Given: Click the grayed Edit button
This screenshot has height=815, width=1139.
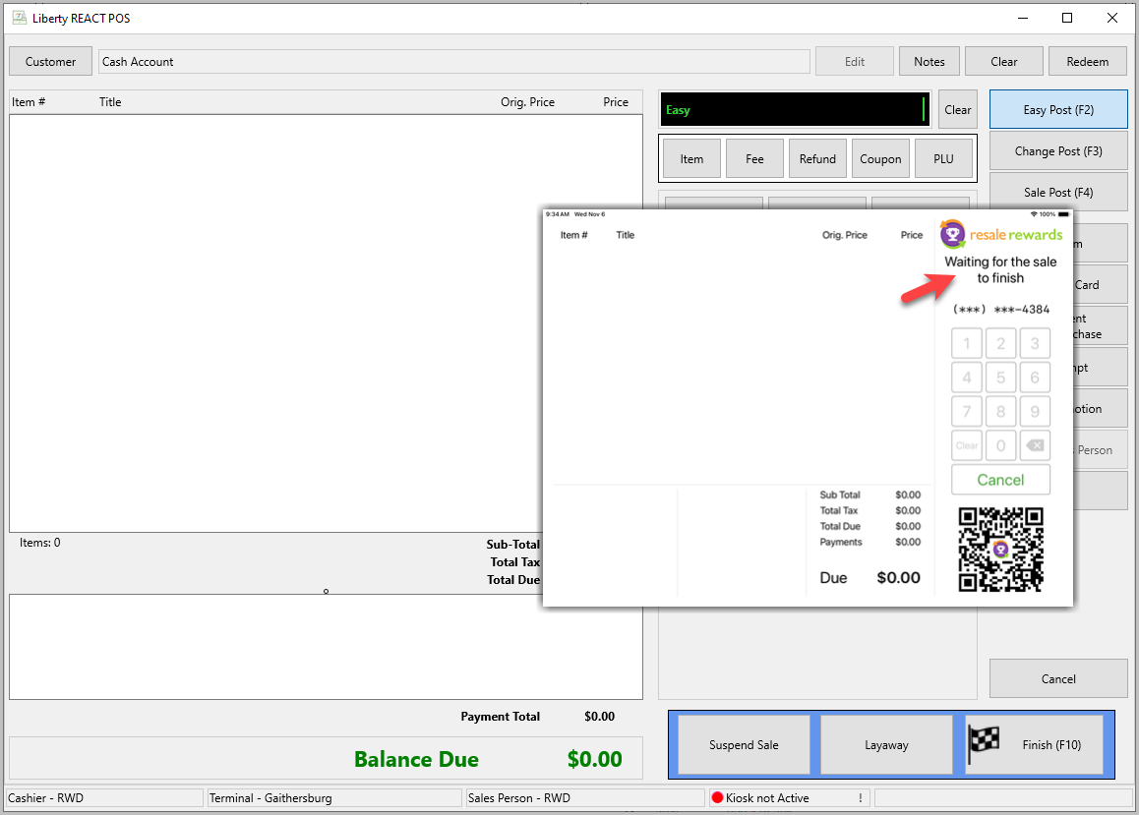Looking at the screenshot, I should (854, 62).
